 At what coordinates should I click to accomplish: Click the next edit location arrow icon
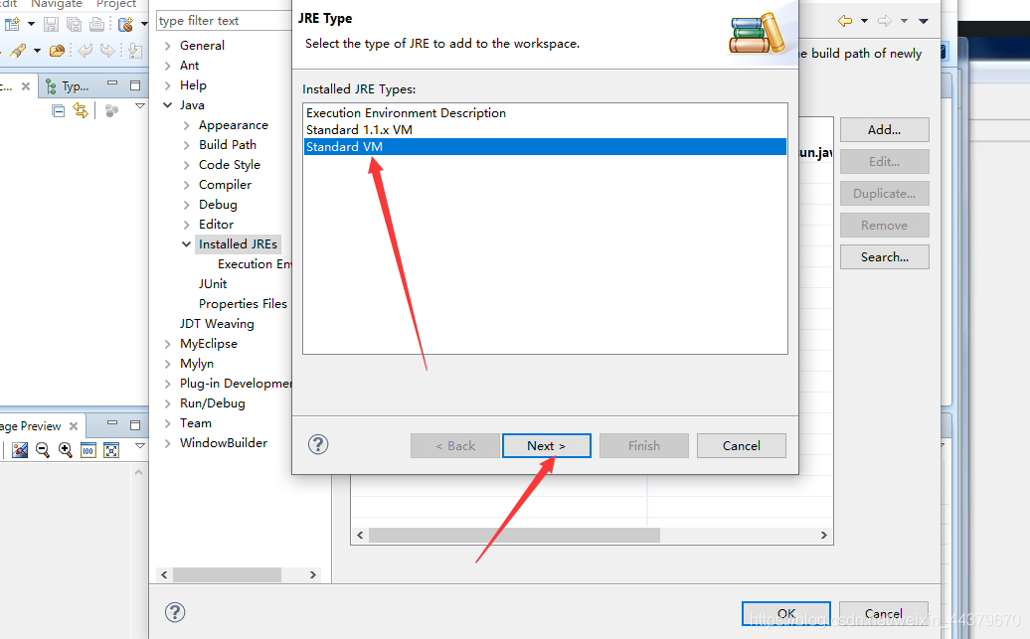coord(107,51)
